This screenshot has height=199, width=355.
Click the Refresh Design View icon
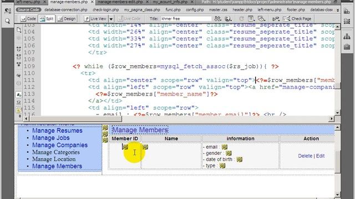point(242,19)
